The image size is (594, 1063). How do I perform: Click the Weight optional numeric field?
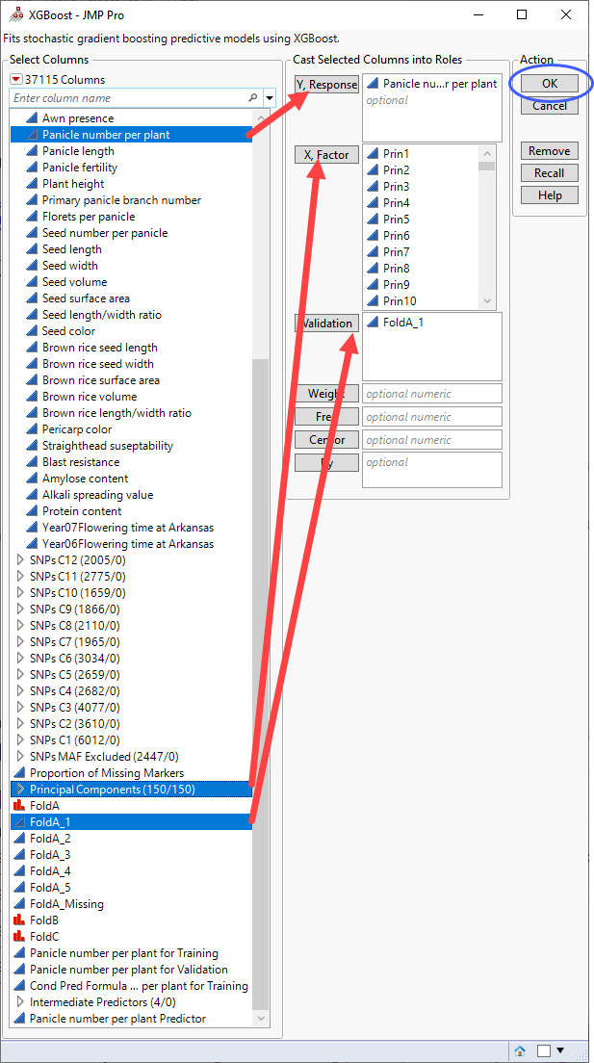click(x=432, y=394)
